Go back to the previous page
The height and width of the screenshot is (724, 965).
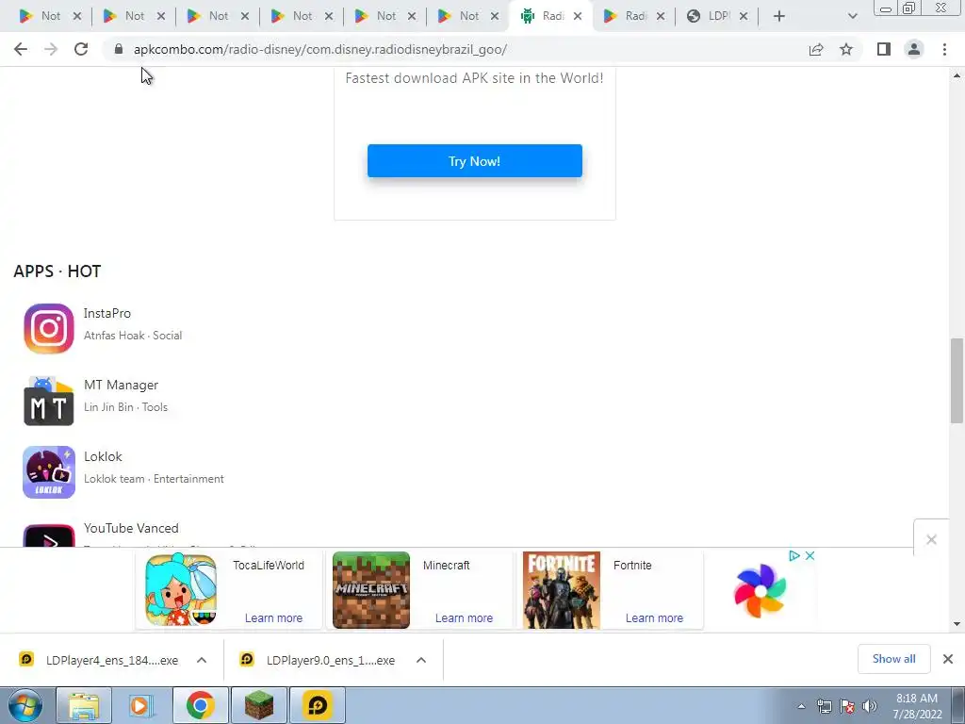[x=21, y=49]
